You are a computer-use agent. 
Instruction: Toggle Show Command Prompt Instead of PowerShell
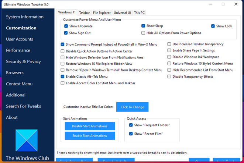click(62, 45)
